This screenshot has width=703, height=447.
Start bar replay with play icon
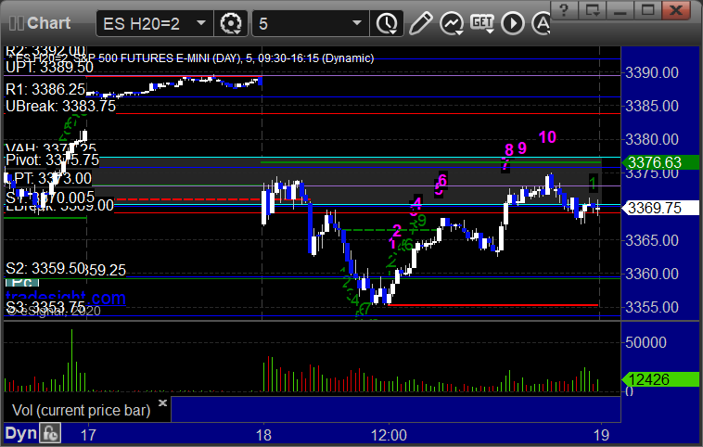pos(513,23)
